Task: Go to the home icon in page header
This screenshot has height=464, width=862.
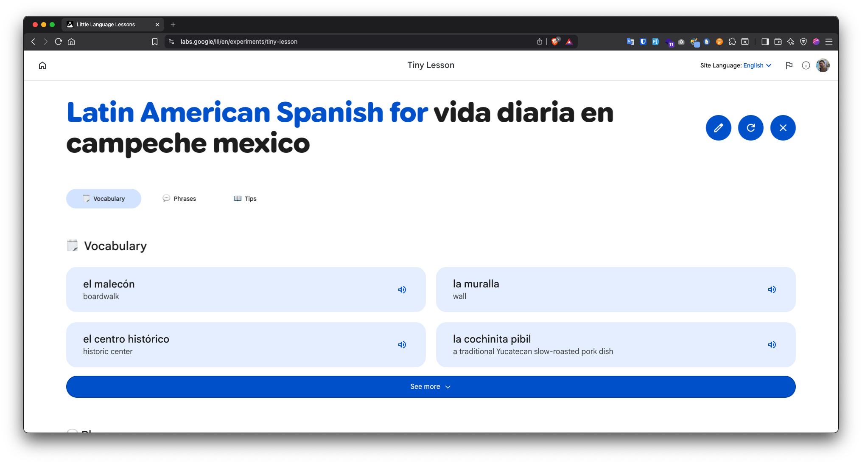Action: coord(42,65)
